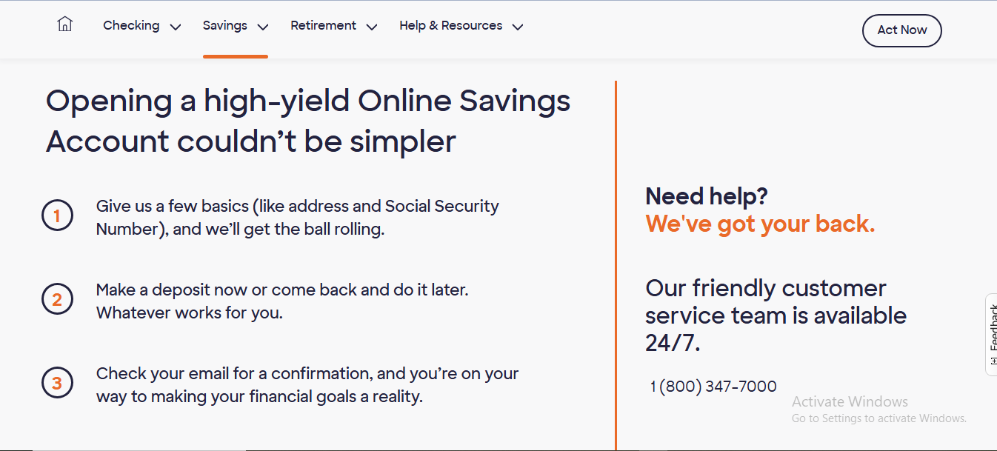This screenshot has height=451, width=997.
Task: Click the chevron beside Savings
Action: click(x=263, y=26)
